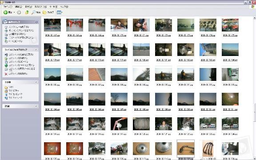
Task: Open the Views dropdown button on the toolbar
Action: tap(60, 12)
